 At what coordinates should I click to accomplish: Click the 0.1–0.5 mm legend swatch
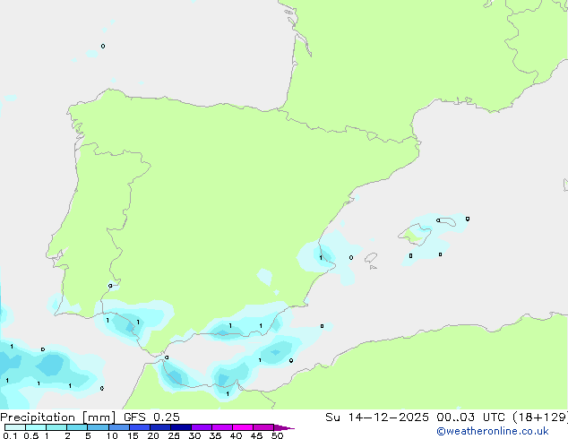15,427
